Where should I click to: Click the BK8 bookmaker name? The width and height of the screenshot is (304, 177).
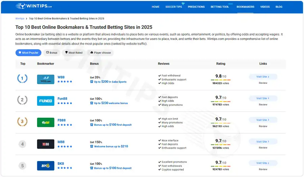coord(61,163)
